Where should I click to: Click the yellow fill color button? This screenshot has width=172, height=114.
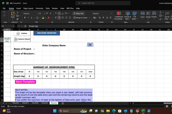pos(43,18)
